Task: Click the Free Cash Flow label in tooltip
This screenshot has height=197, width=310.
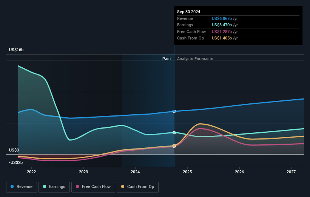Action: (x=191, y=32)
